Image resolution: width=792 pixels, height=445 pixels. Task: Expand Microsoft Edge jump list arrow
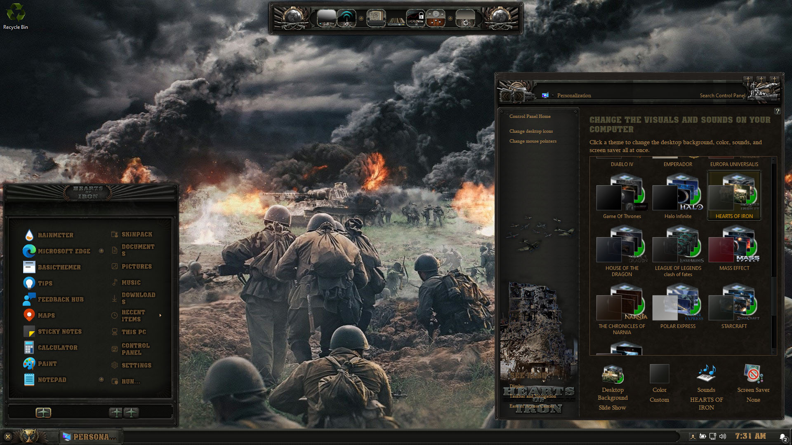[x=101, y=251]
